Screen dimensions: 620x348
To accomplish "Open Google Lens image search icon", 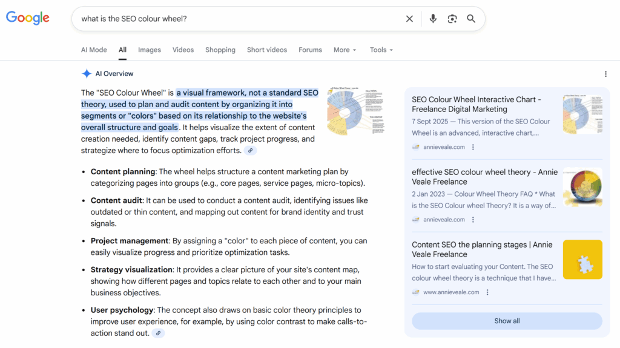I will (x=452, y=19).
